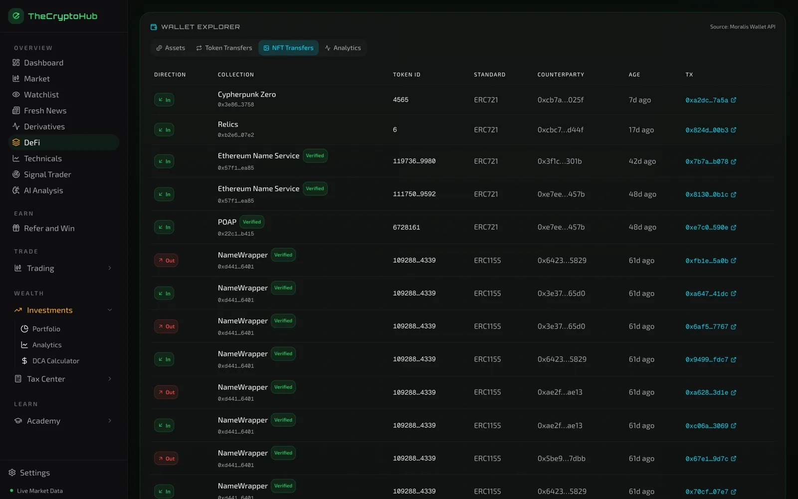Image resolution: width=798 pixels, height=499 pixels.
Task: Click token ID 6728161
Action: (406, 228)
